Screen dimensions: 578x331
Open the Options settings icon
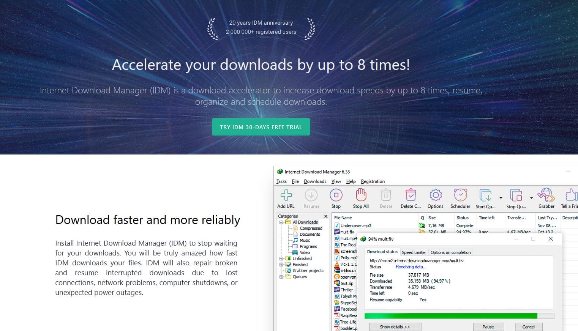[435, 195]
